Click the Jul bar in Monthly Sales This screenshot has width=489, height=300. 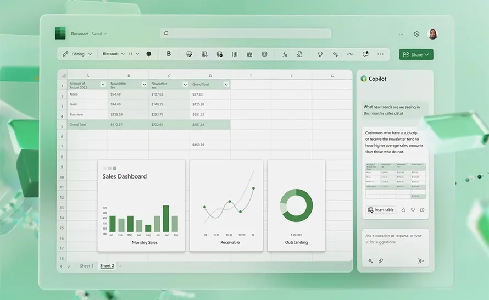[166, 218]
